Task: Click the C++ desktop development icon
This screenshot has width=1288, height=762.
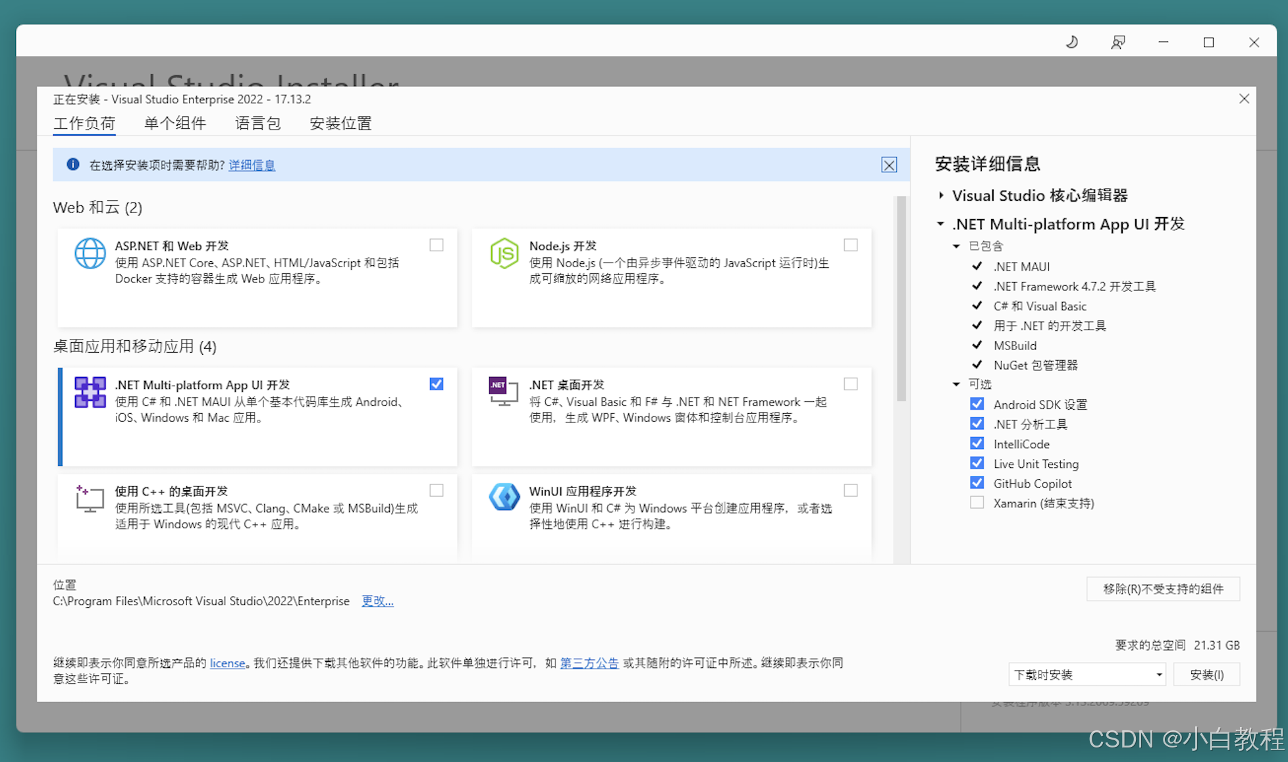Action: [x=90, y=499]
